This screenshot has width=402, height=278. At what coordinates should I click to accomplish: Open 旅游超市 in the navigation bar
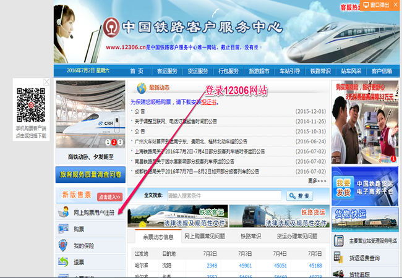tap(259, 71)
